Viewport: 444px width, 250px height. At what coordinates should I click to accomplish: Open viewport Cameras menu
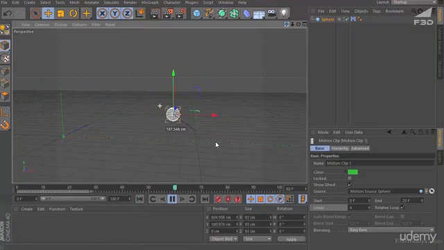coord(42,25)
